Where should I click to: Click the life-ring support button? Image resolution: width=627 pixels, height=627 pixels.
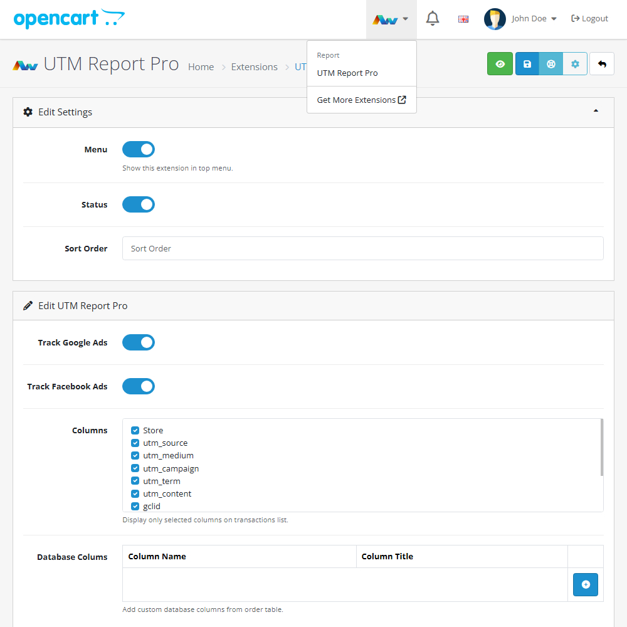[551, 64]
